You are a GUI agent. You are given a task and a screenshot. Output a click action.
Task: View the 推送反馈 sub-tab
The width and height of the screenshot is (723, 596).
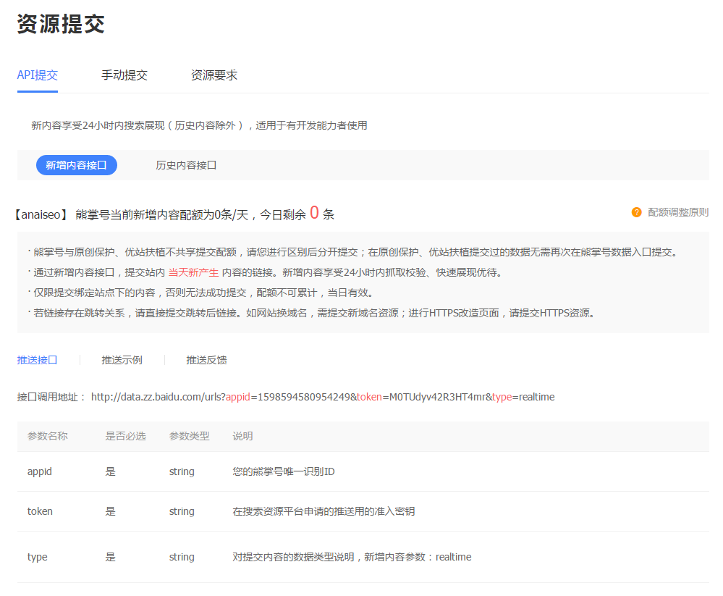(206, 360)
